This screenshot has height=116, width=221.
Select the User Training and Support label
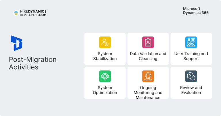pyautogui.click(x=191, y=56)
